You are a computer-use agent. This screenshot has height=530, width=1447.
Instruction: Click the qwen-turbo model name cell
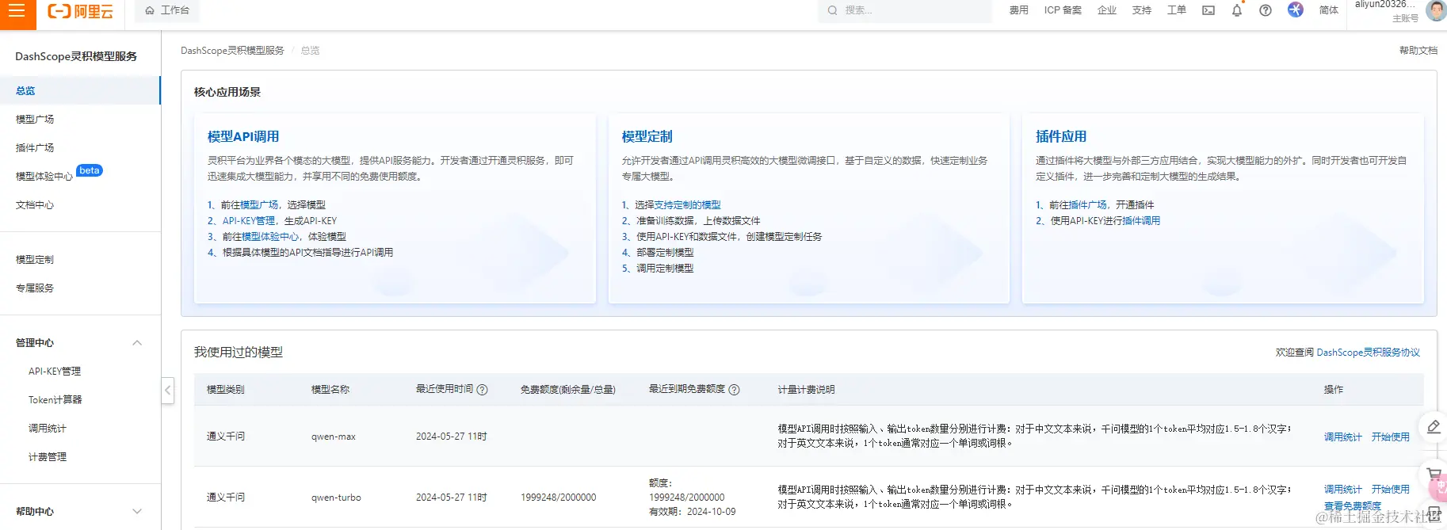point(336,498)
